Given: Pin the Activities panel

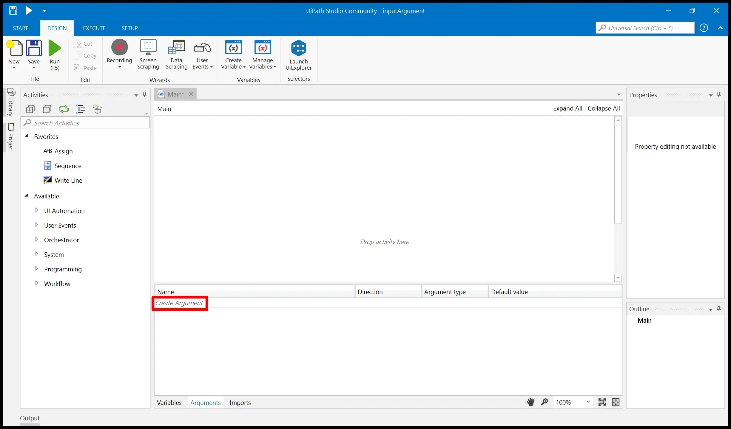Looking at the screenshot, I should pyautogui.click(x=145, y=94).
